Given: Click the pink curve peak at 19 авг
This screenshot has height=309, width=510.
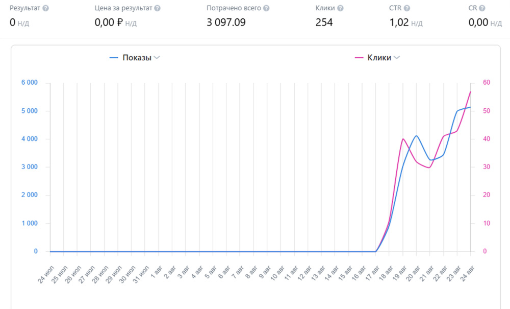Looking at the screenshot, I should click(x=403, y=138).
